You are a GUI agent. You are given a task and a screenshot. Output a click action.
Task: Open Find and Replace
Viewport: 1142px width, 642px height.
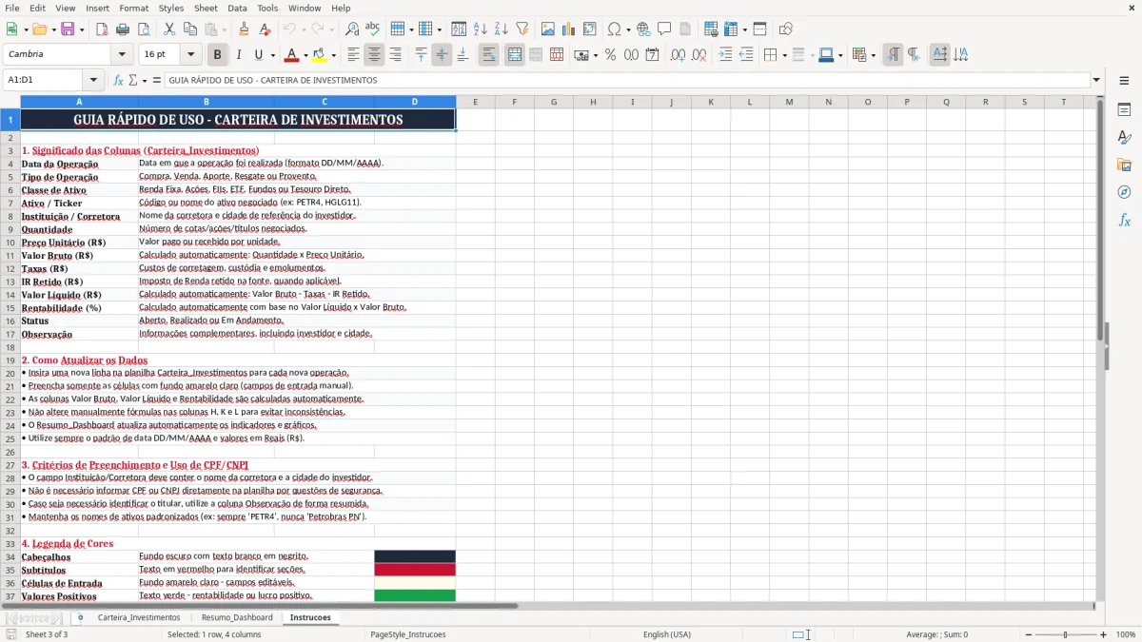[352, 29]
